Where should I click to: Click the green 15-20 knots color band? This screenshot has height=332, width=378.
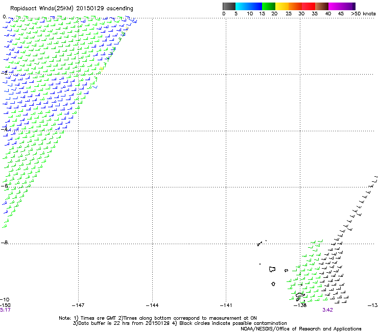coord(269,6)
